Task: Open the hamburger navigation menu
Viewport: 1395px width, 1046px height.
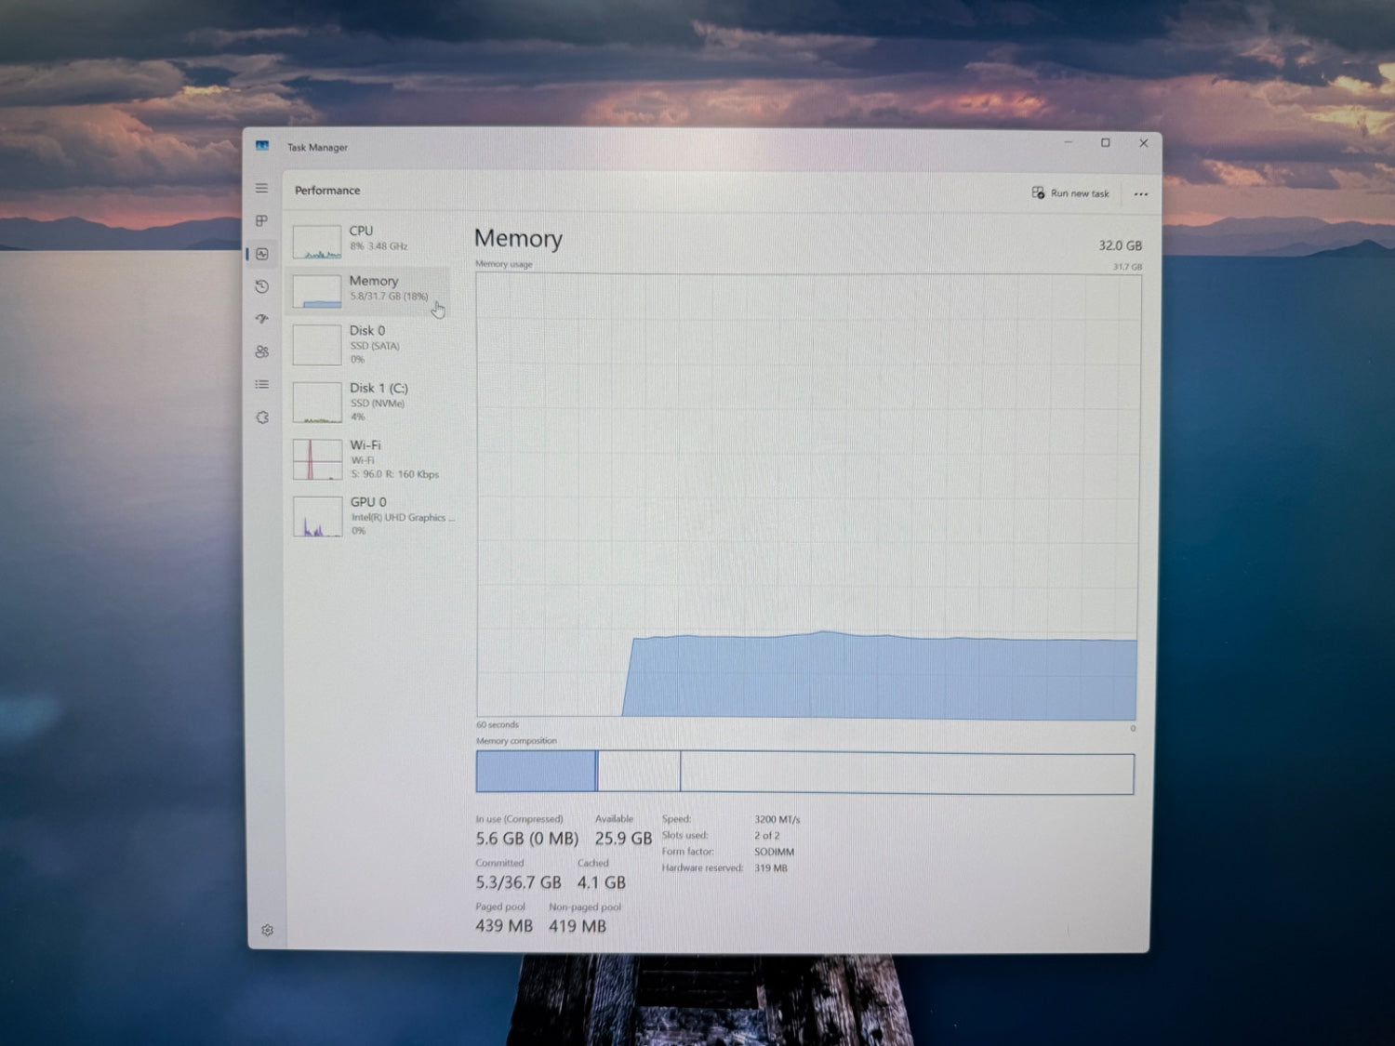Action: click(262, 189)
